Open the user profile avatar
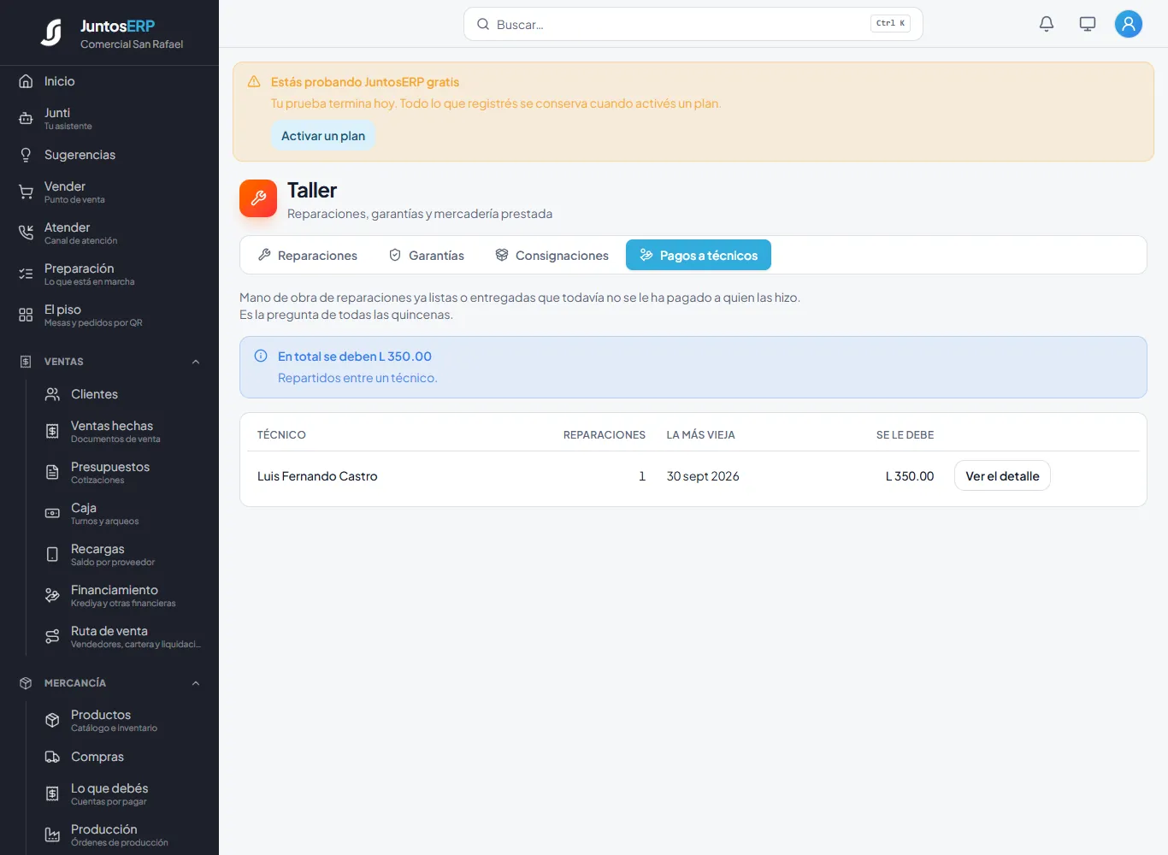1168x855 pixels. point(1129,24)
